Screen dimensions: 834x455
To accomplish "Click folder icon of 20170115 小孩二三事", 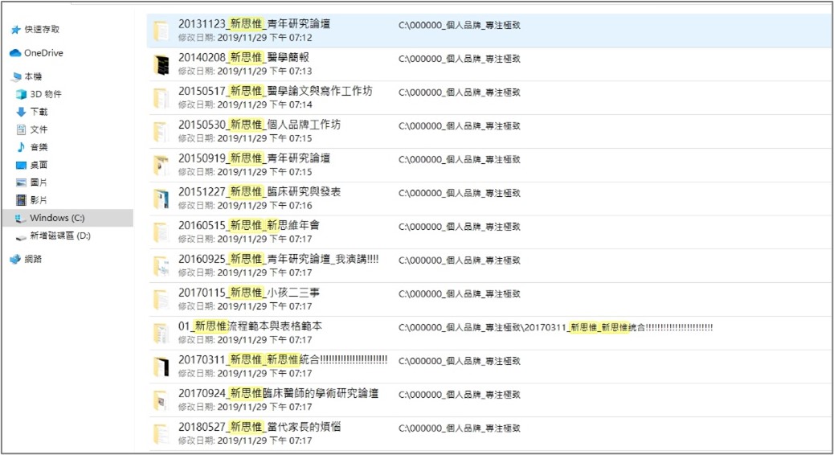I will click(161, 299).
